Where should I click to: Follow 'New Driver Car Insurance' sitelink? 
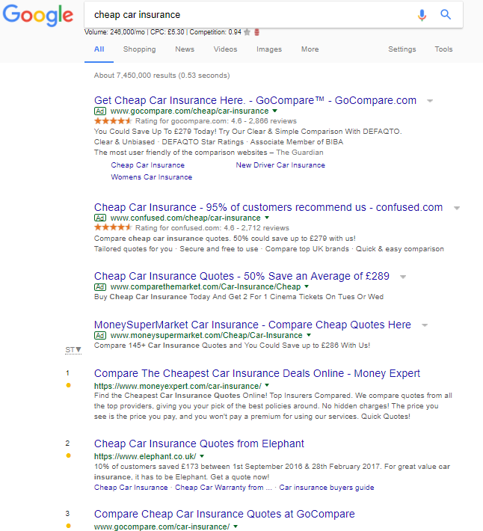pyautogui.click(x=280, y=165)
